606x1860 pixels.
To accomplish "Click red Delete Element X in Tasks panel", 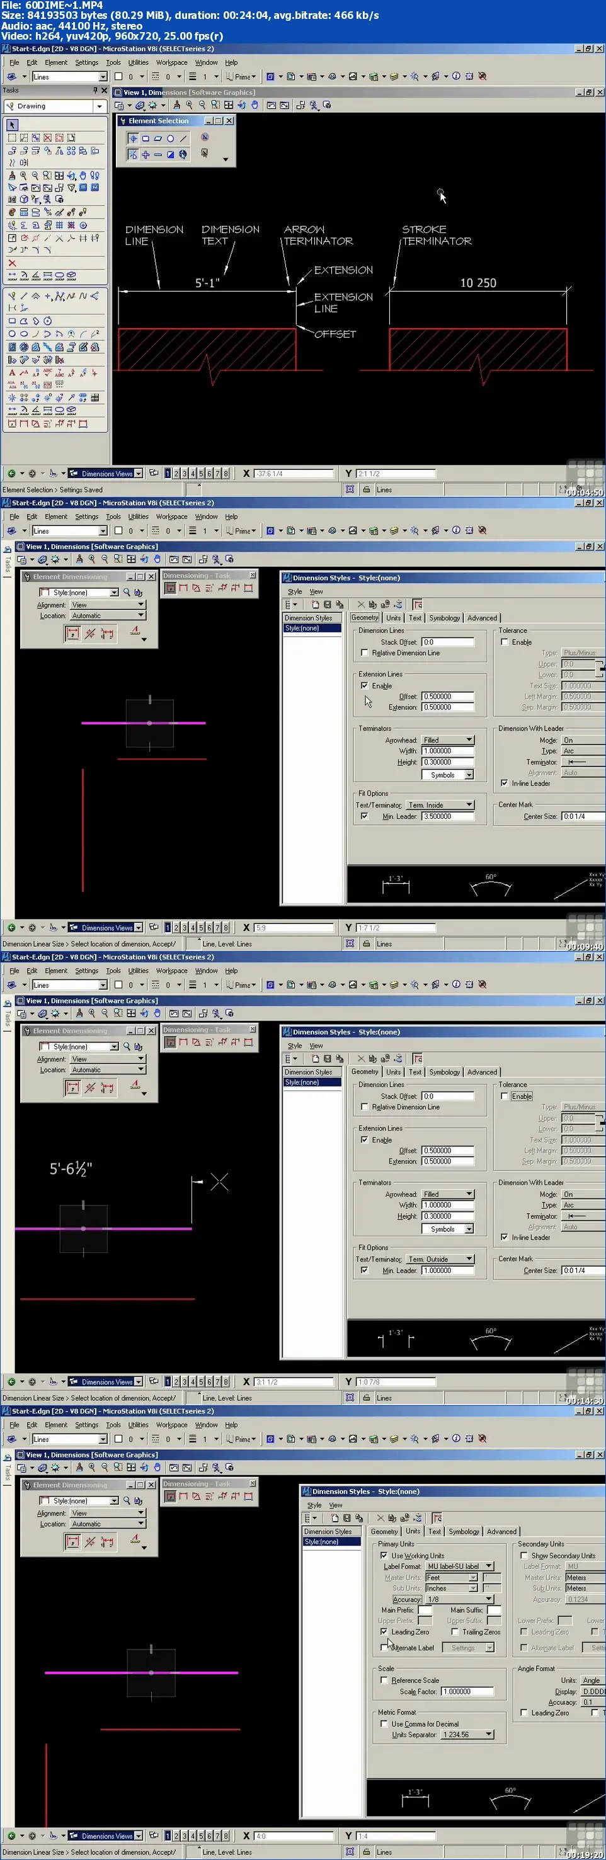I will [12, 263].
